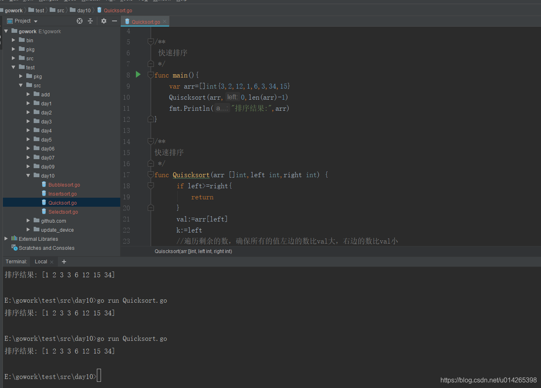This screenshot has width=541, height=388.
Task: Expand the top-level src folder
Action: pyautogui.click(x=14, y=58)
